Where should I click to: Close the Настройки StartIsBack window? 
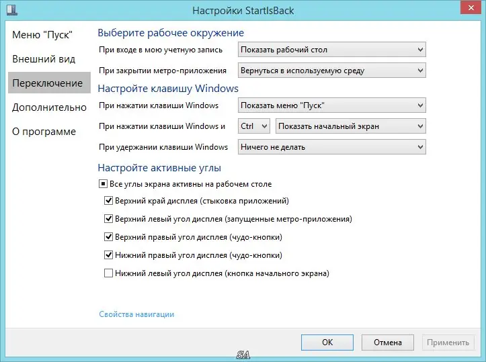point(471,8)
